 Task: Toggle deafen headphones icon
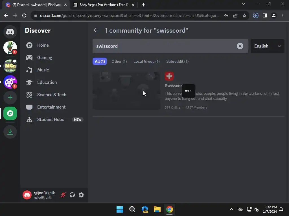(72, 195)
